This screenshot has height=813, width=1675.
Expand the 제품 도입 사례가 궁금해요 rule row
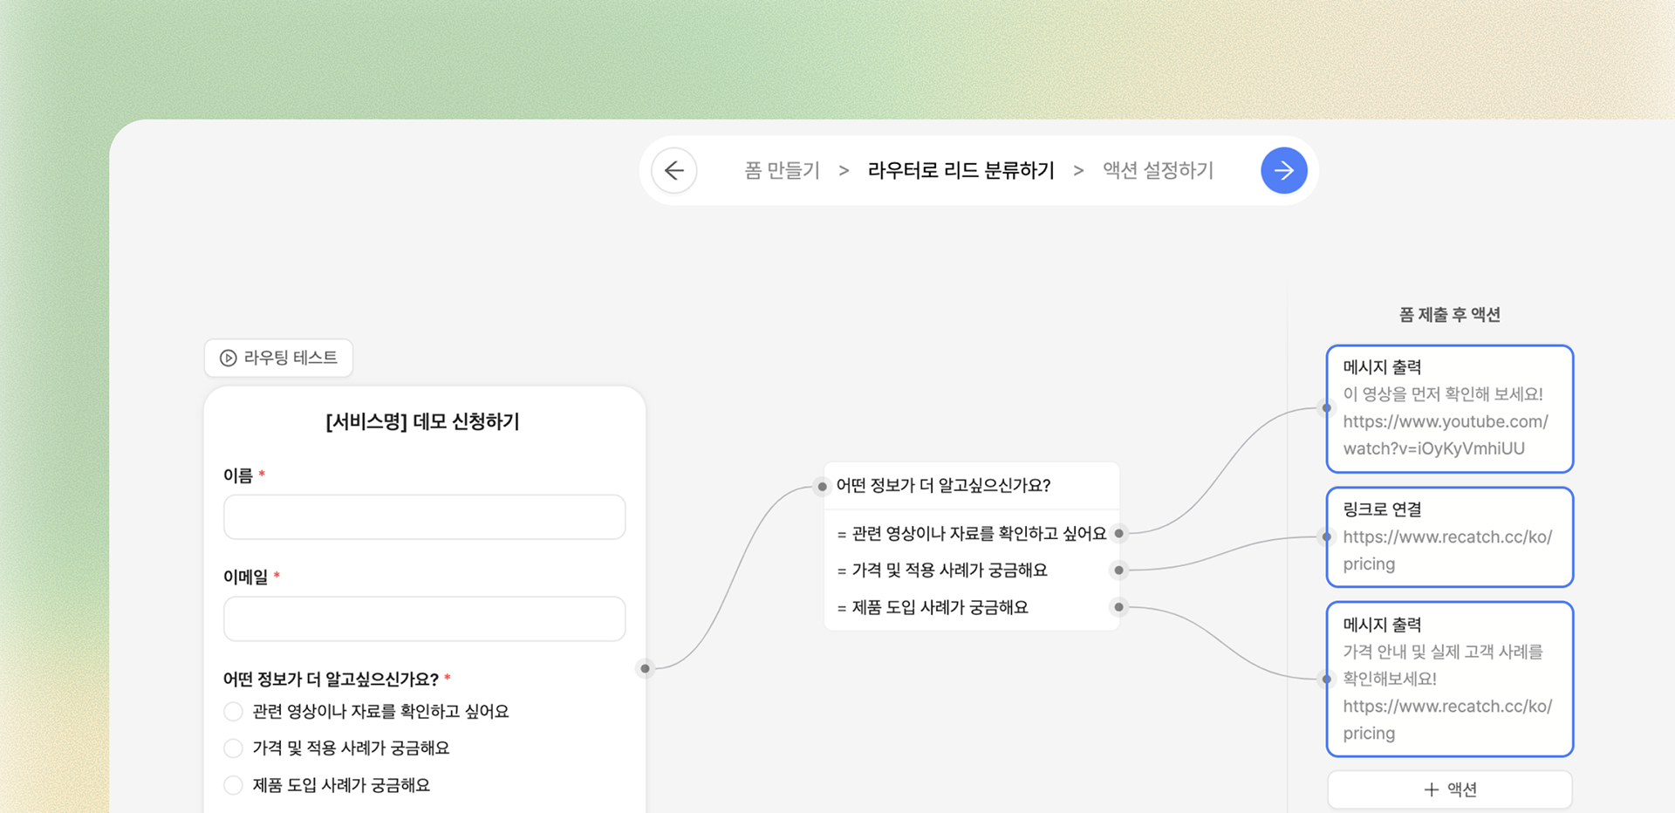click(x=940, y=607)
